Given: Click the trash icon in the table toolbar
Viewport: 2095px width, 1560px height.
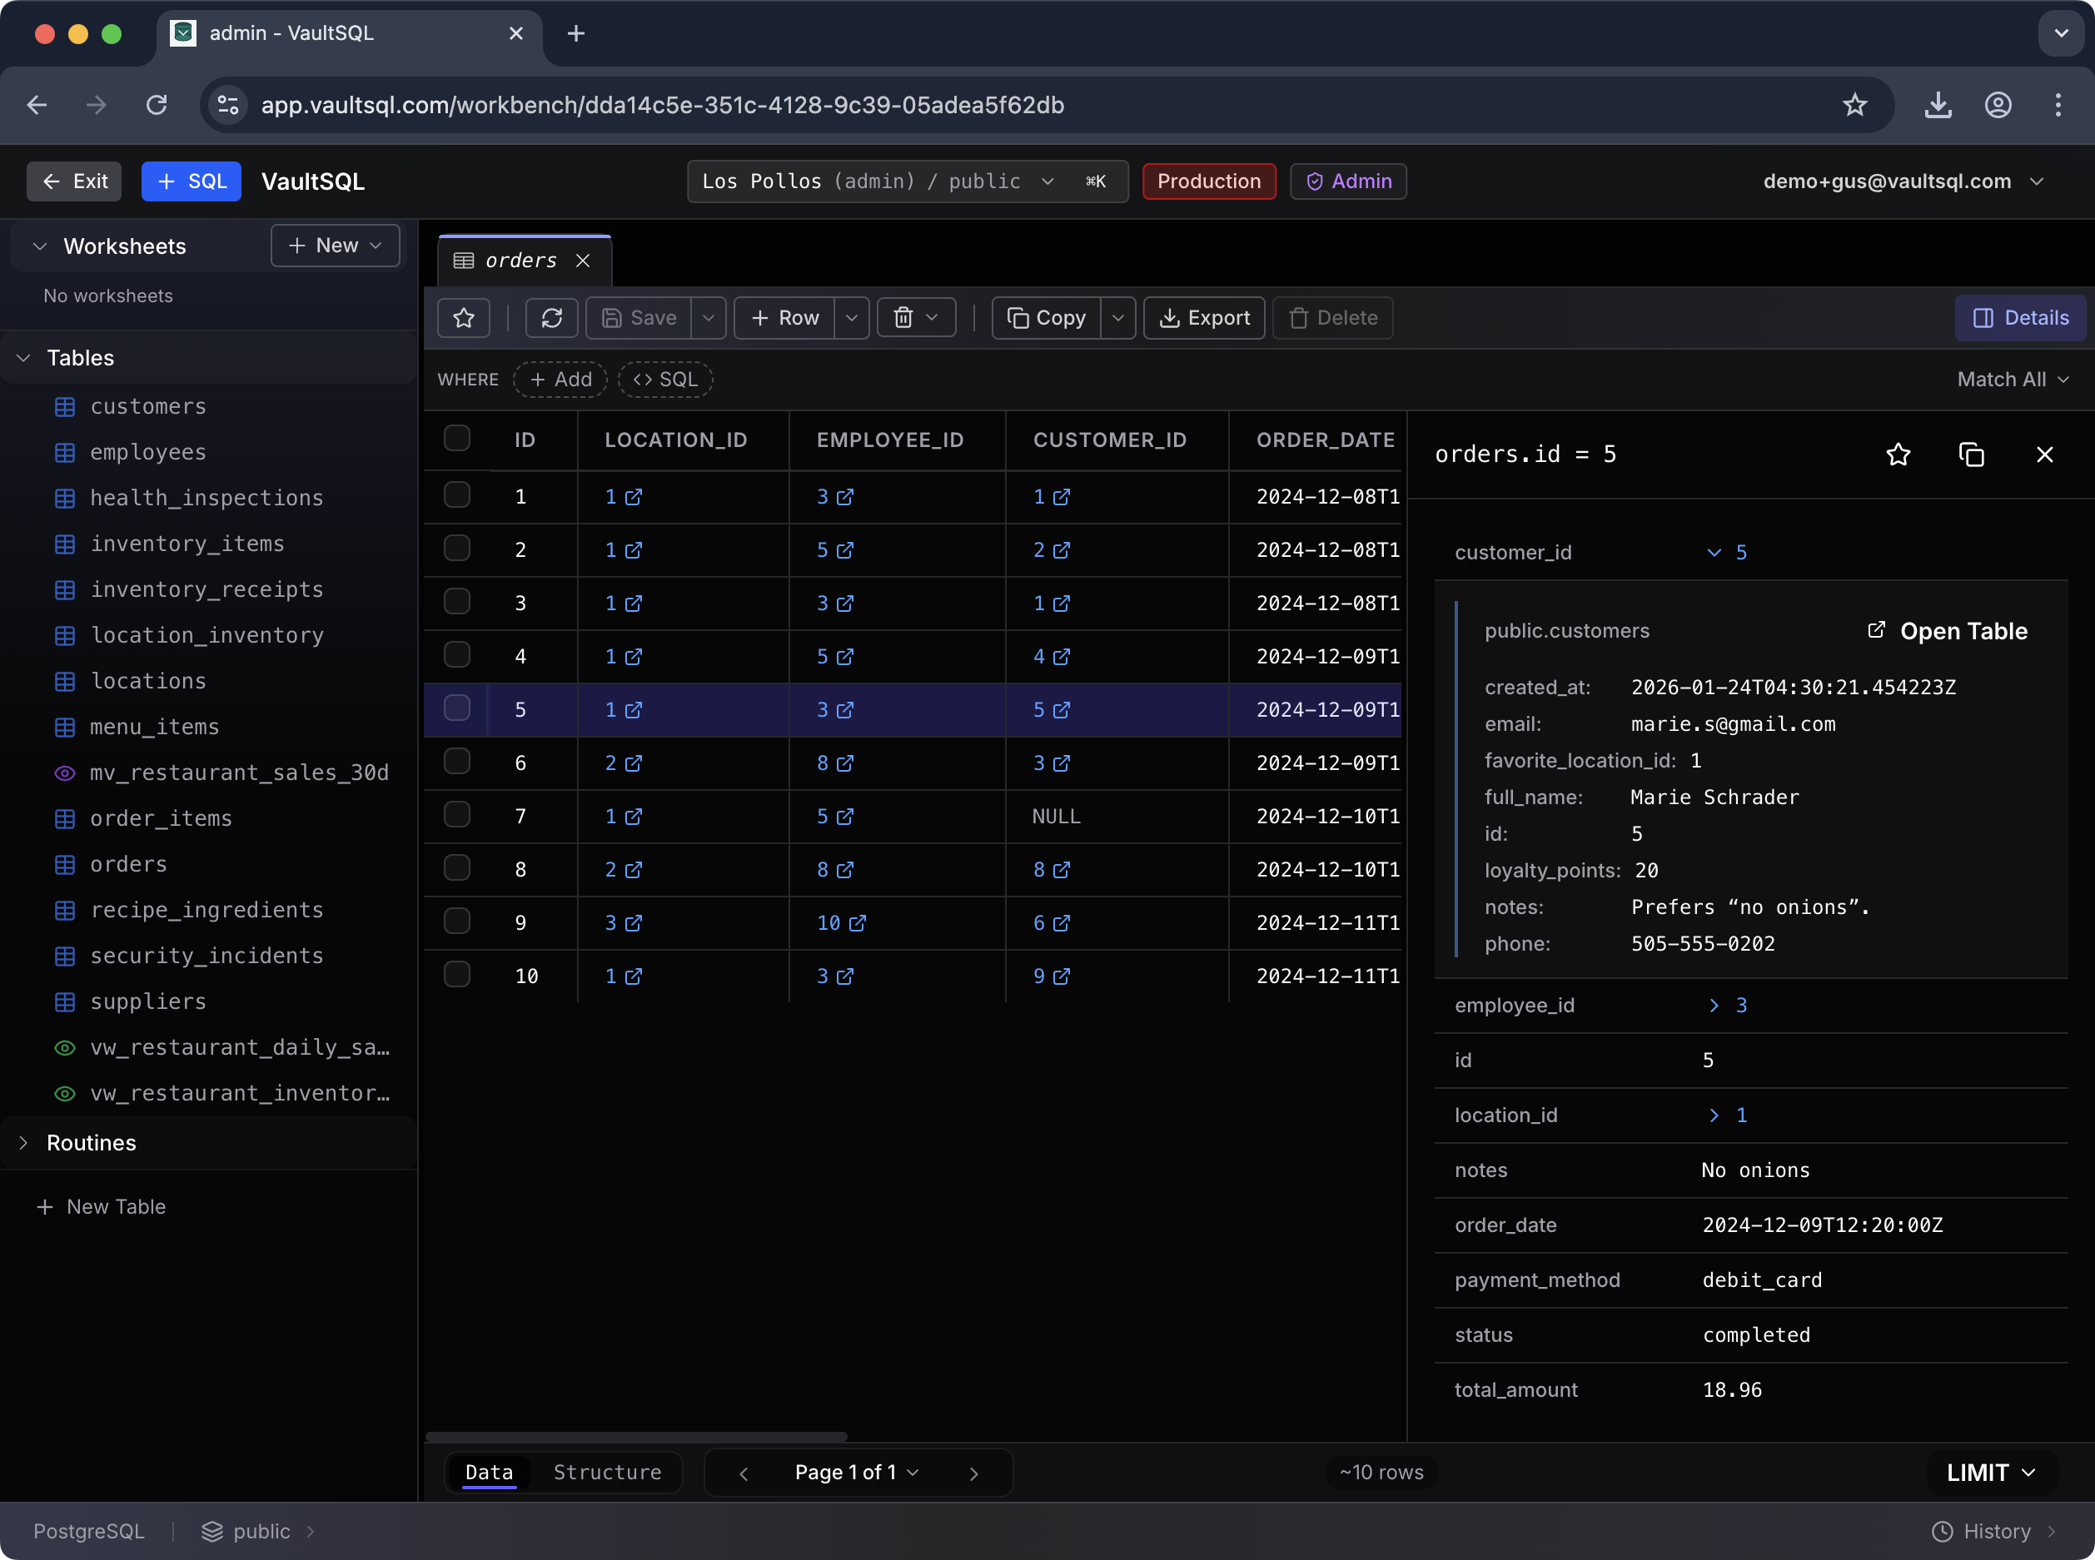Looking at the screenshot, I should [904, 318].
